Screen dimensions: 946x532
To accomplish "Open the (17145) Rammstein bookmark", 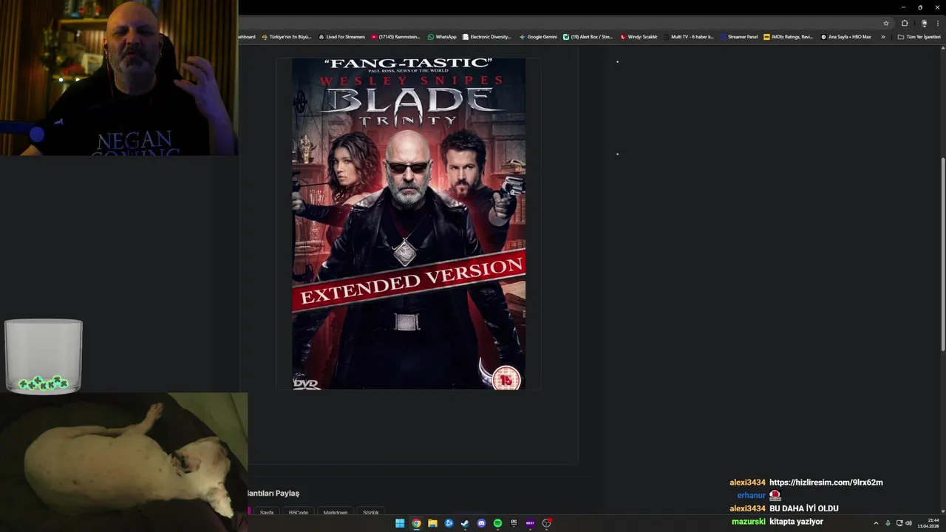I will 395,37.
